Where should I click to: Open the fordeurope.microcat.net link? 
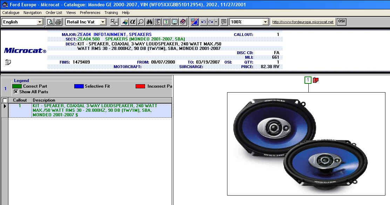coord(303,22)
